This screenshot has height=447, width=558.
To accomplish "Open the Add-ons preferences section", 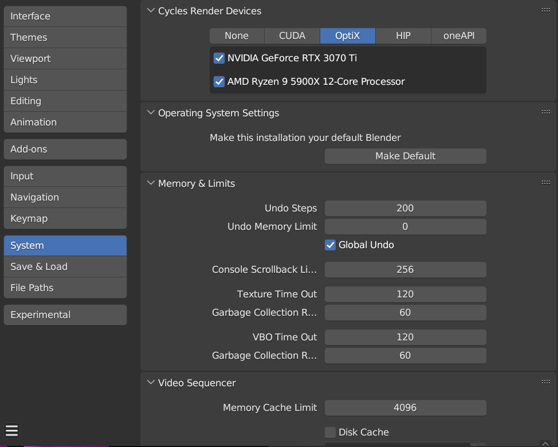I will 65,149.
